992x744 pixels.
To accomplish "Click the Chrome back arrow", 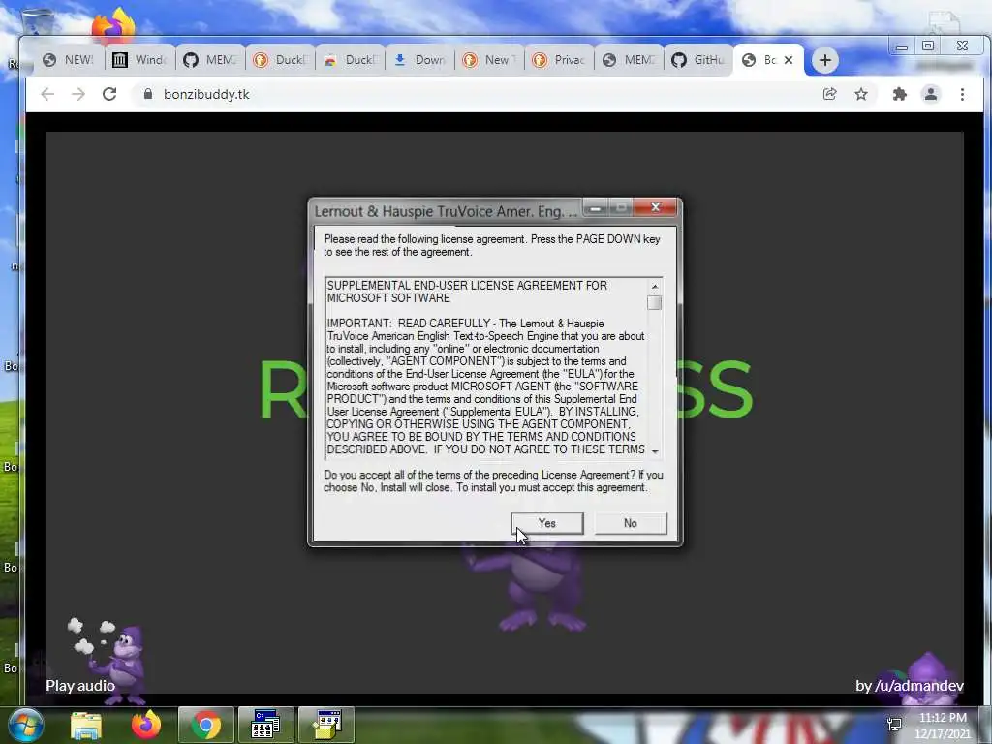I will (47, 94).
